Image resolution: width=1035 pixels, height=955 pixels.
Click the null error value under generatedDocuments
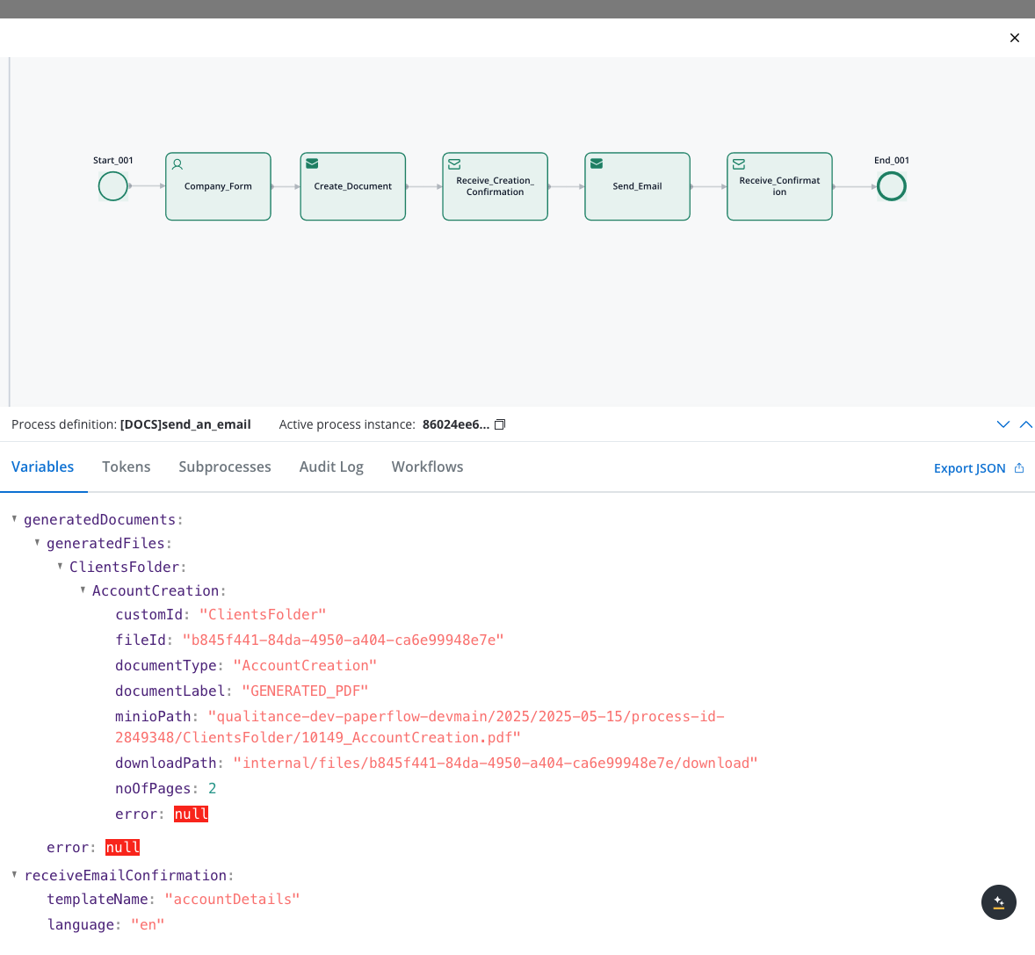pos(123,847)
